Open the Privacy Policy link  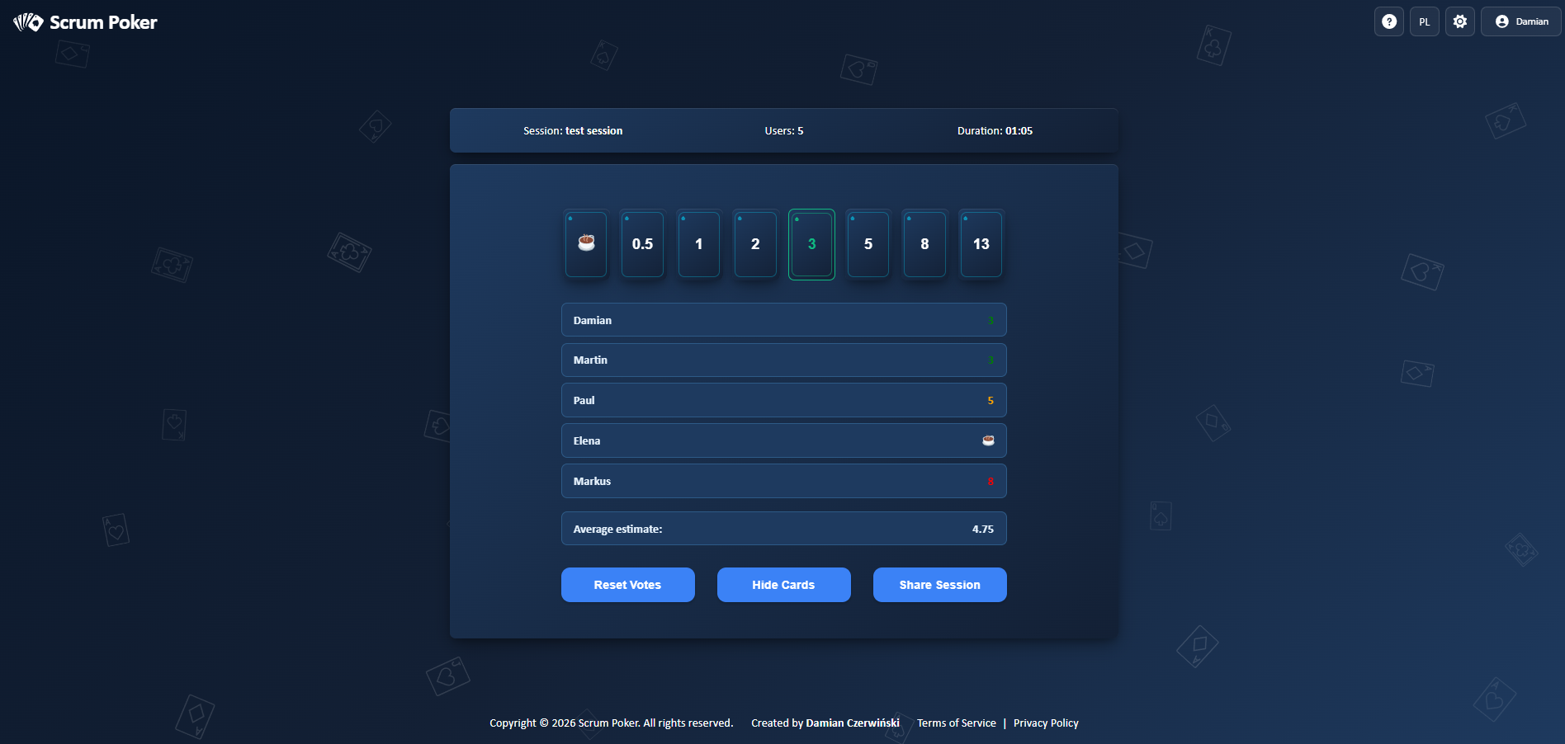(1046, 723)
